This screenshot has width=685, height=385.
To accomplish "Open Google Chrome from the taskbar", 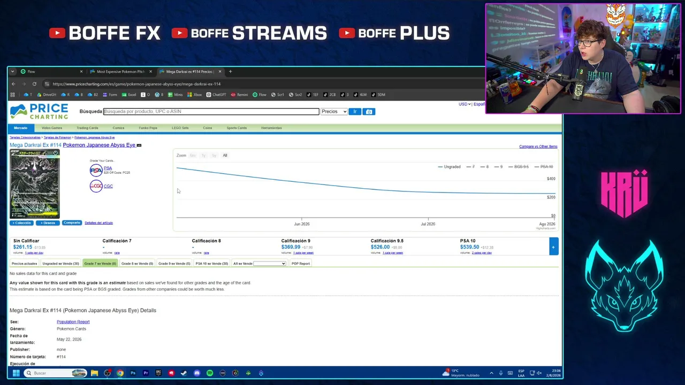I will point(120,373).
